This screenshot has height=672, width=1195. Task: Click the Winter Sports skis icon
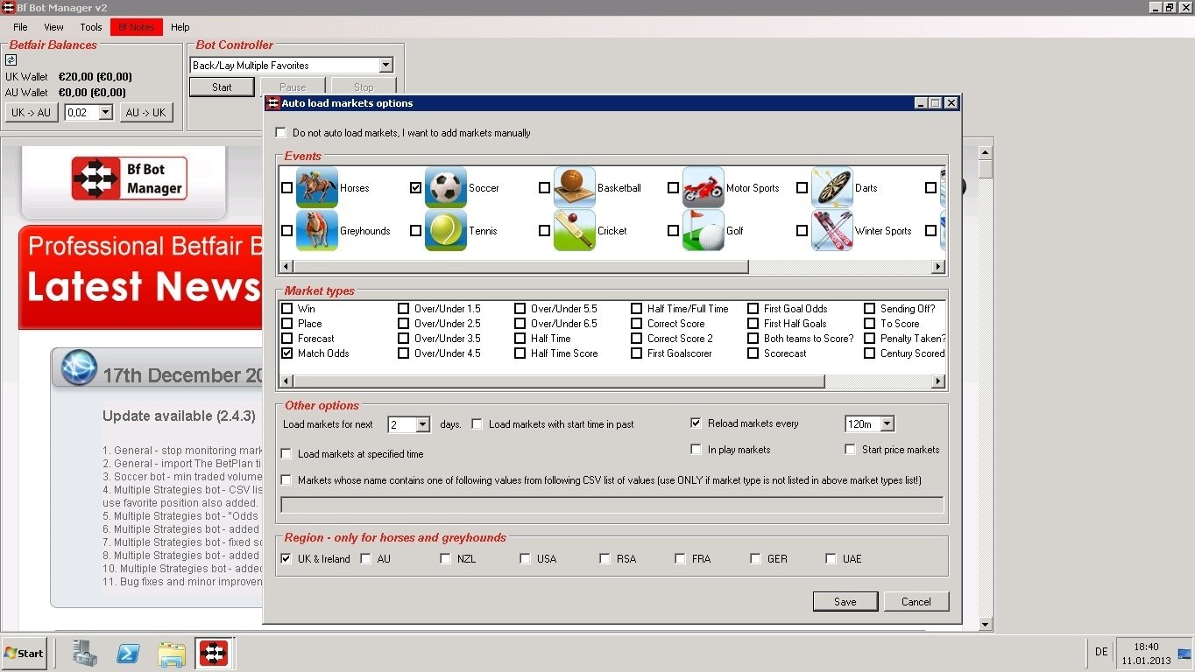pyautogui.click(x=832, y=230)
